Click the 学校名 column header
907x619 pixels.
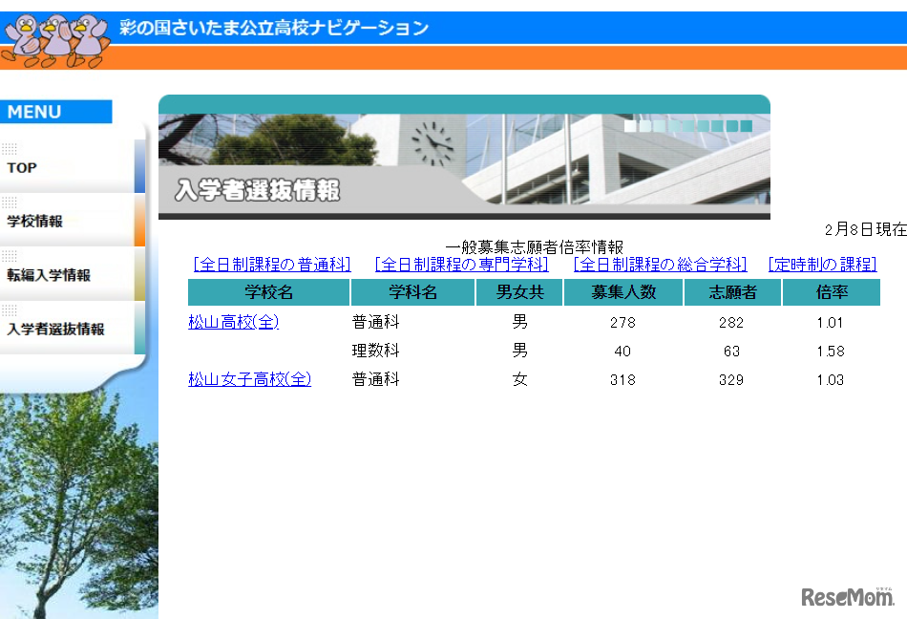click(269, 292)
